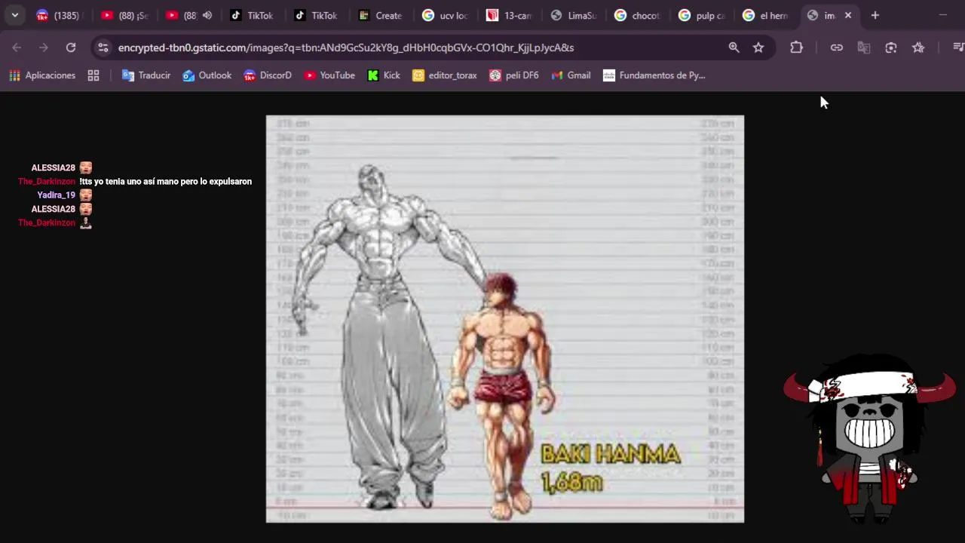Open the DiscorD bookmark
The width and height of the screenshot is (965, 543).
point(268,75)
